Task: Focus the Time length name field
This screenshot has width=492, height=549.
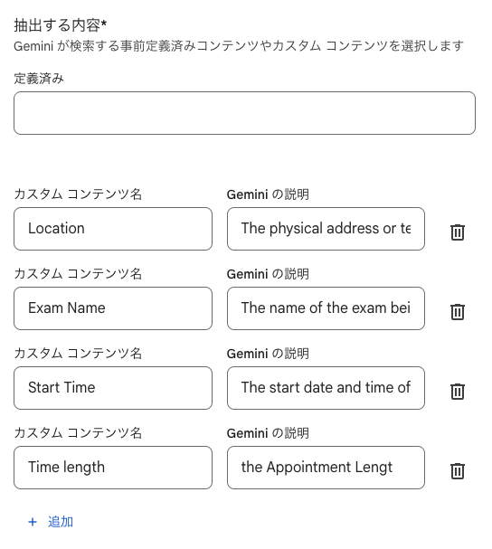Action: (113, 467)
